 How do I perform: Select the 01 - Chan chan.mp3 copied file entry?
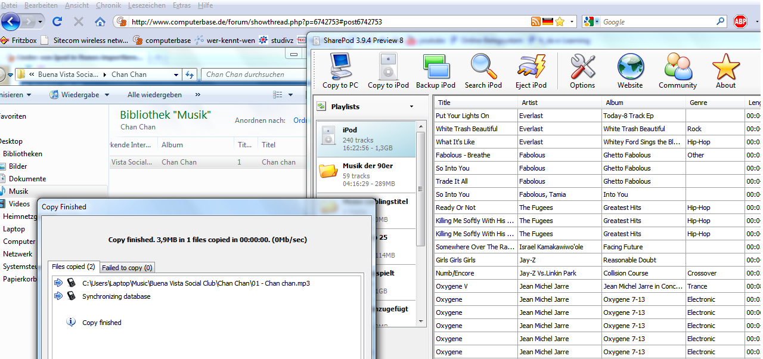click(196, 283)
